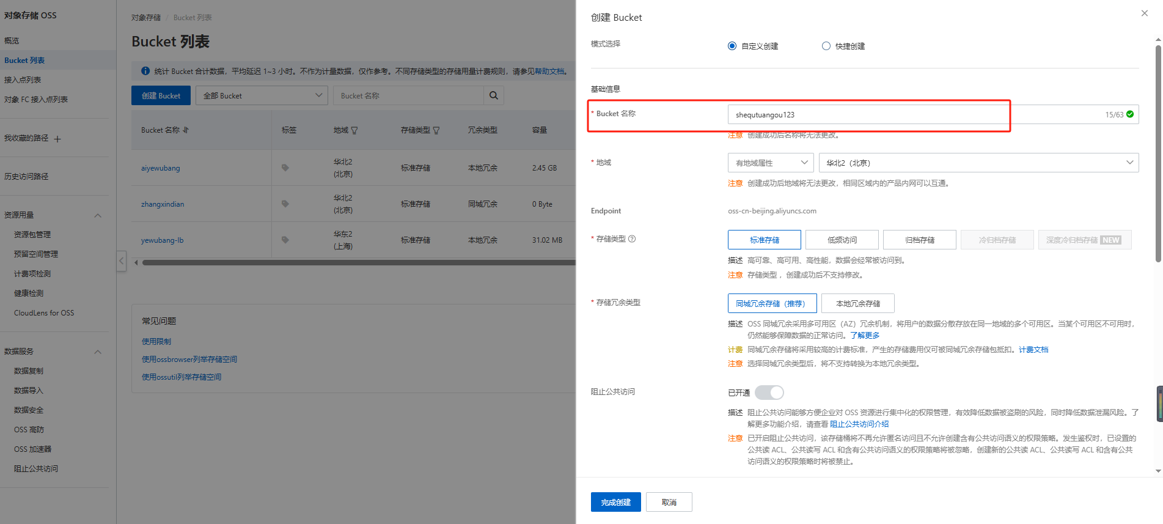
Task: Click the tag icon for aiyewubang bucket
Action: pyautogui.click(x=285, y=168)
